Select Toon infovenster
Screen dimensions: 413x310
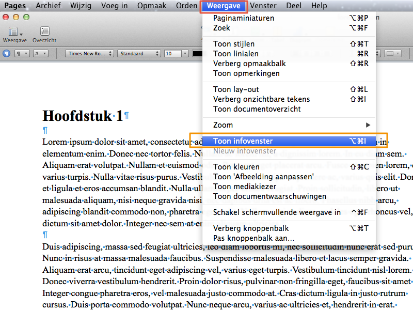click(x=289, y=141)
